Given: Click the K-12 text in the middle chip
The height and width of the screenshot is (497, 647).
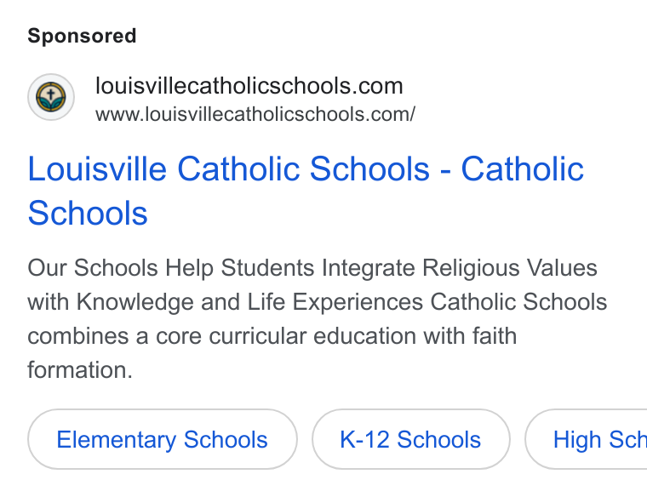Looking at the screenshot, I should (x=364, y=439).
